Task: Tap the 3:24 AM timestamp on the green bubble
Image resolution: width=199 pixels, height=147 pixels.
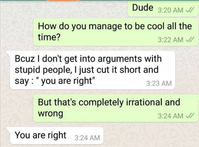Action: [x=171, y=116]
